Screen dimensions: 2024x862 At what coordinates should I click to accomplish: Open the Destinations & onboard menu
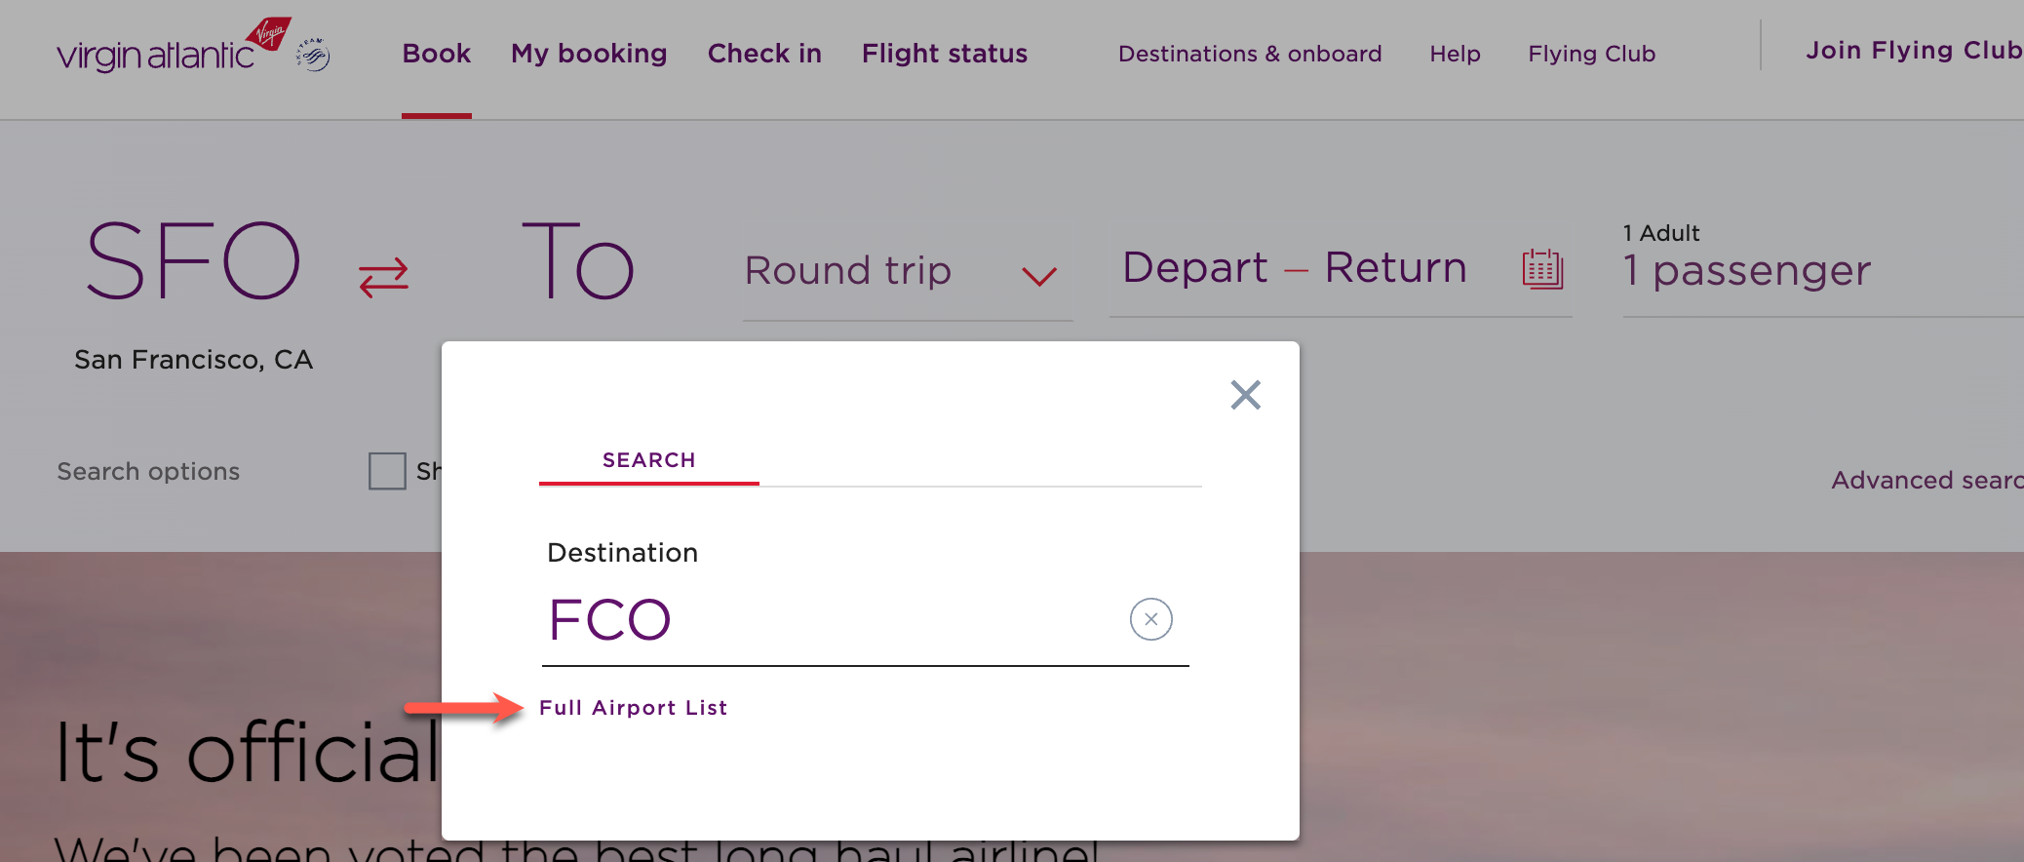tap(1250, 54)
